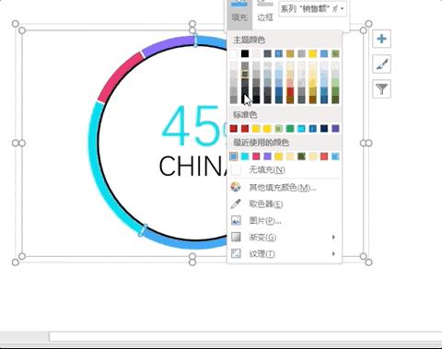
Task: Click the CHINA label text
Action: [193, 166]
